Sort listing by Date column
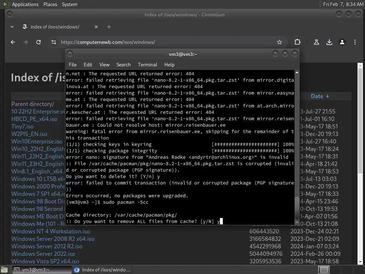 tap(320, 96)
